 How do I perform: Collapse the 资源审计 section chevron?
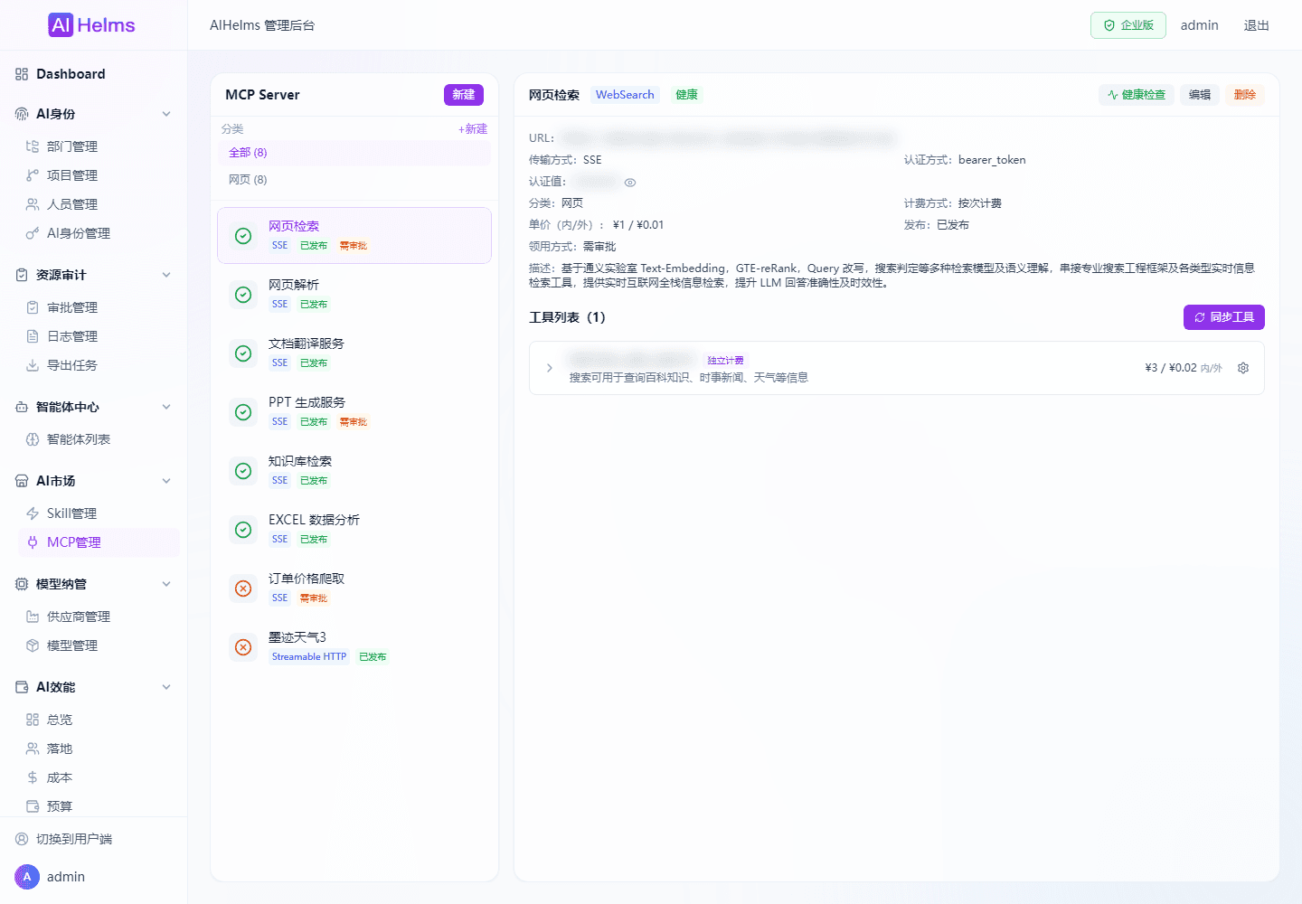(x=166, y=275)
